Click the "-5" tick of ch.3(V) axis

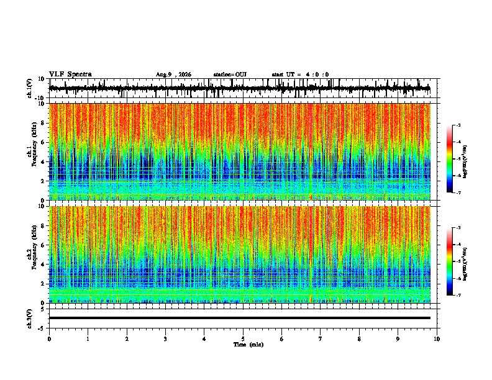tap(42, 328)
